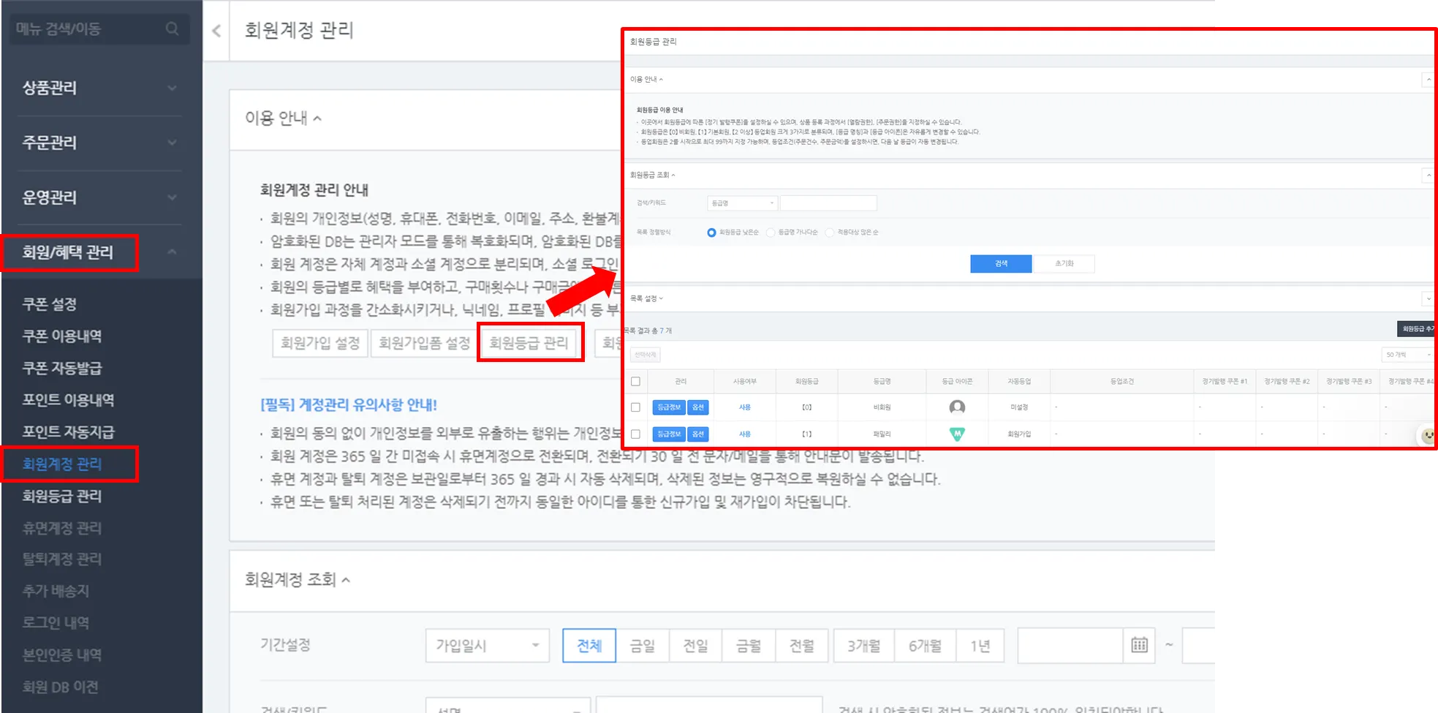Collapse the 회원/혜택 관리 sidebar menu
Screen dimensions: 1438x713
point(101,252)
